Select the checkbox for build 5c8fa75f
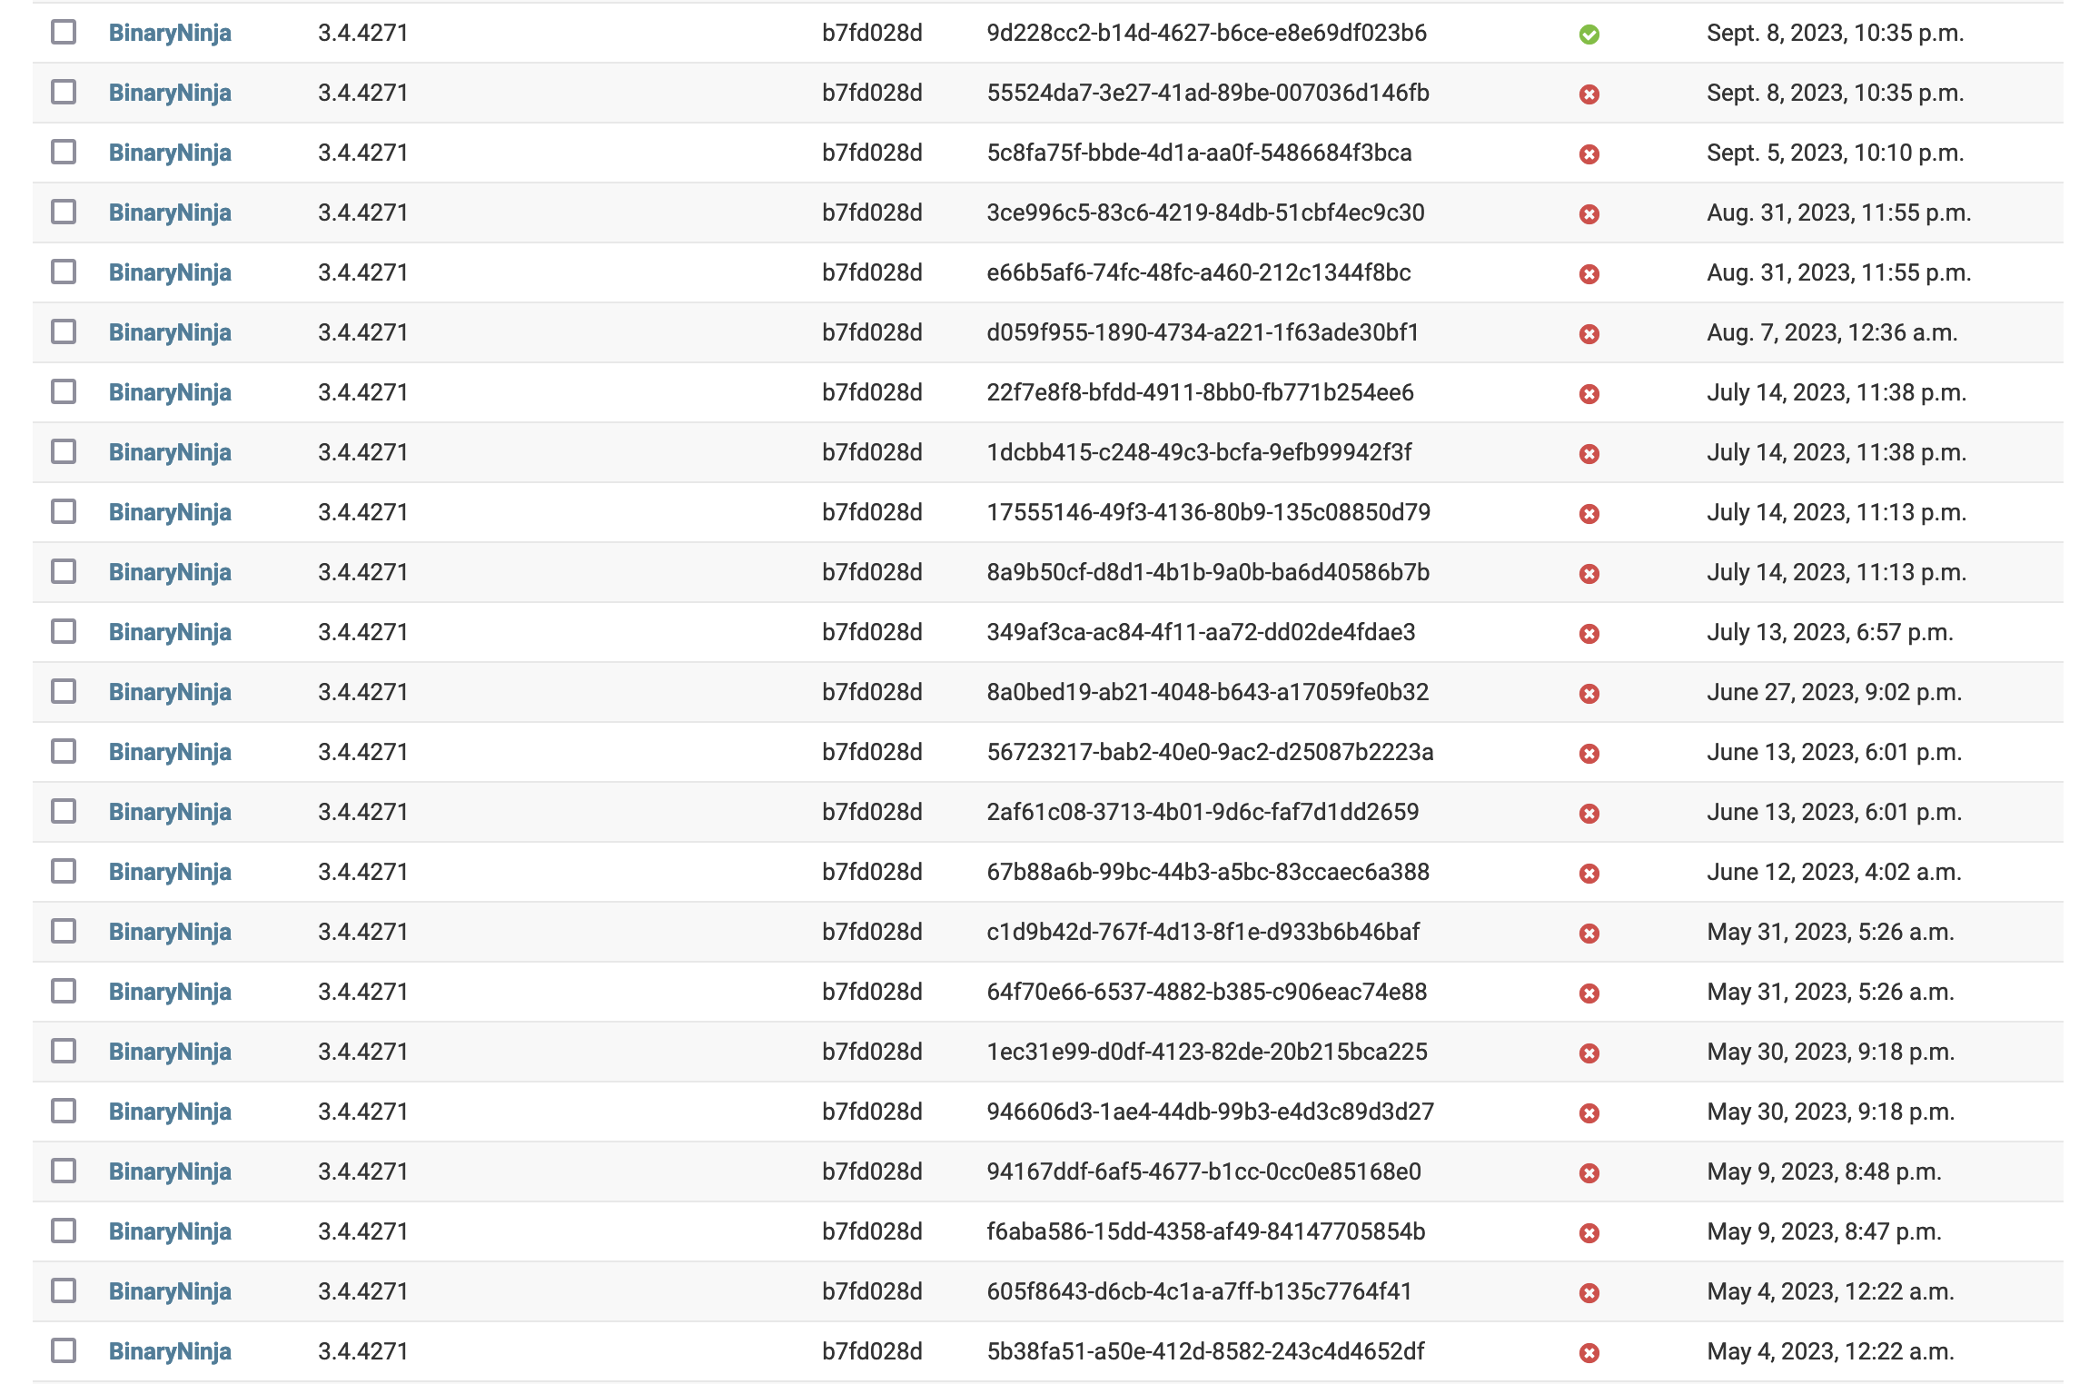The height and width of the screenshot is (1384, 2089). [62, 153]
